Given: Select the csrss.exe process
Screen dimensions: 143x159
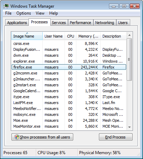Looking at the screenshot, I should coord(69,43).
